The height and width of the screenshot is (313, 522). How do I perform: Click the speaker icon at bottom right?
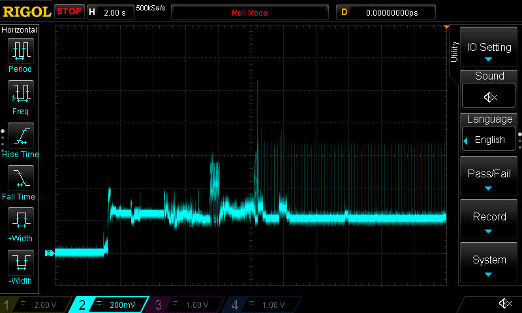504,303
